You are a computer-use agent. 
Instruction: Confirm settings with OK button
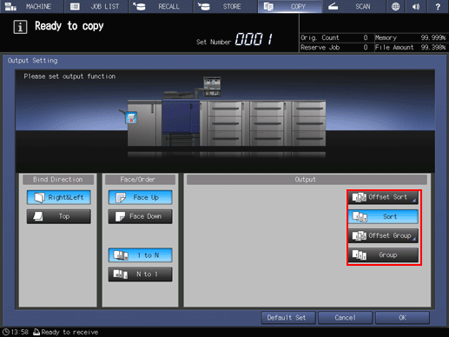pyautogui.click(x=402, y=318)
